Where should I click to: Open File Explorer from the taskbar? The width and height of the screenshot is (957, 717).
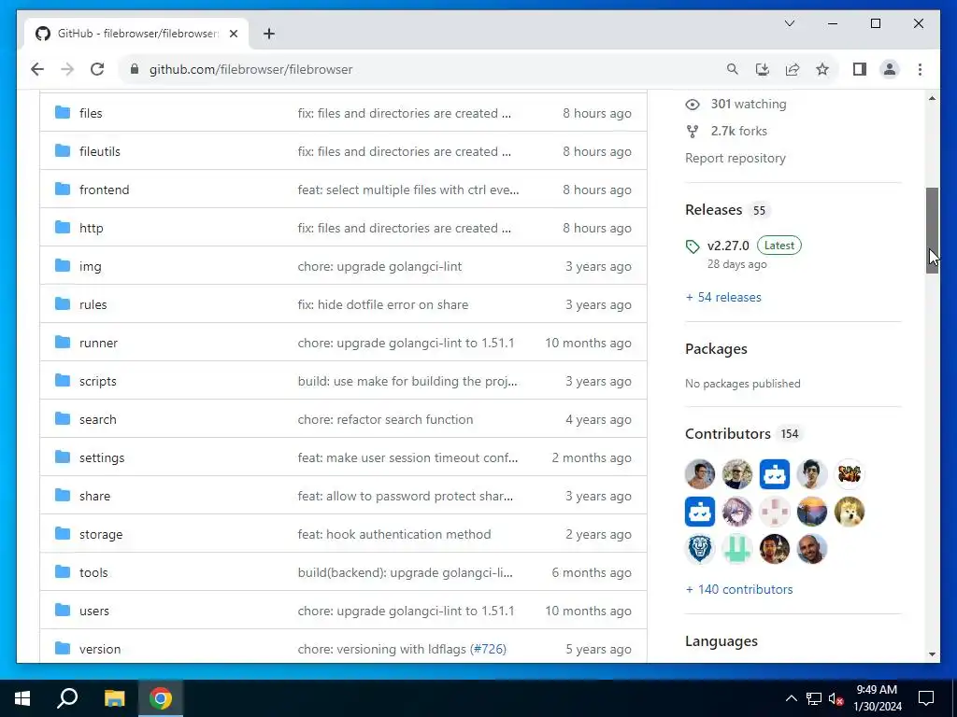[x=114, y=698]
